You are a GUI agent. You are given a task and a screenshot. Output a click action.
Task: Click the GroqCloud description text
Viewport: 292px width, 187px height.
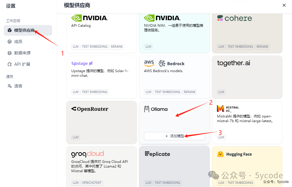coord(100,166)
